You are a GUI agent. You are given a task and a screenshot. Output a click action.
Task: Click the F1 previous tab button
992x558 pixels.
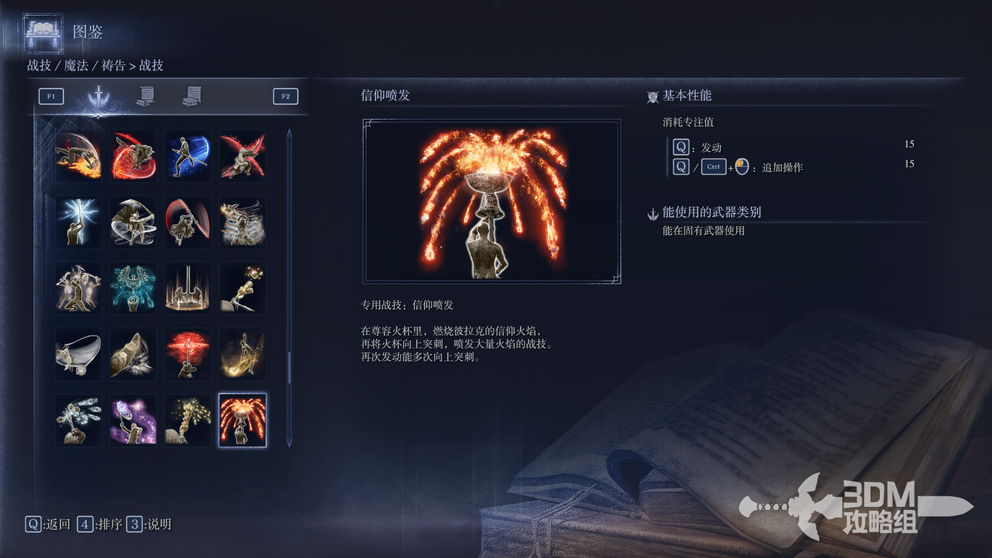tap(51, 97)
